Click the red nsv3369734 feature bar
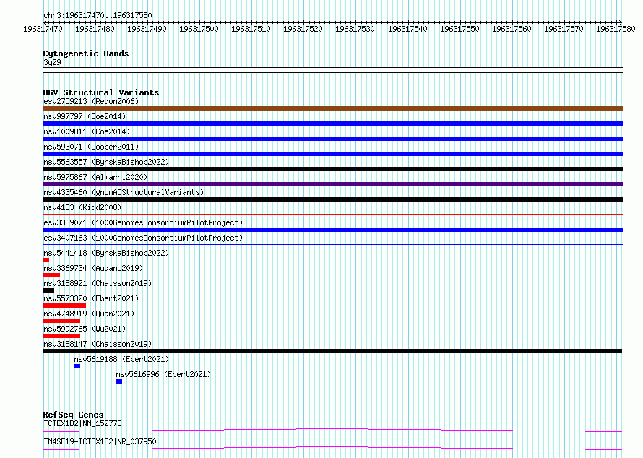This screenshot has width=643, height=458. click(x=51, y=275)
